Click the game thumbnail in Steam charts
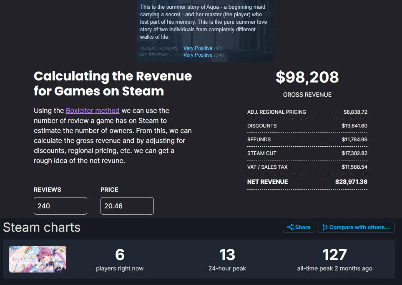 coord(38,259)
